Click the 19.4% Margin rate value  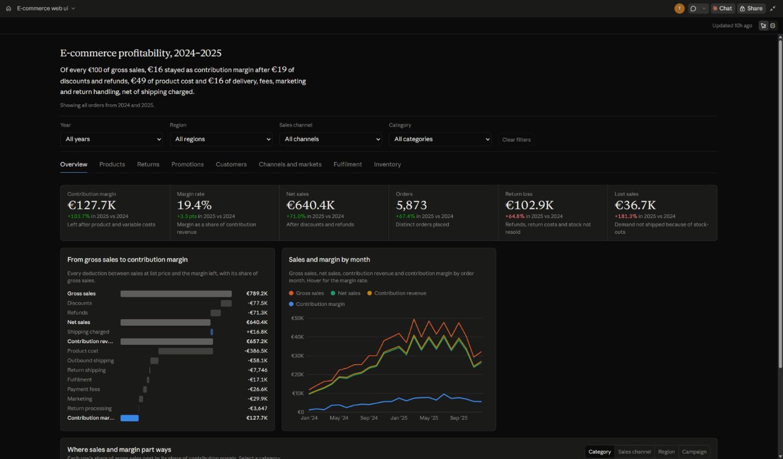pyautogui.click(x=194, y=205)
